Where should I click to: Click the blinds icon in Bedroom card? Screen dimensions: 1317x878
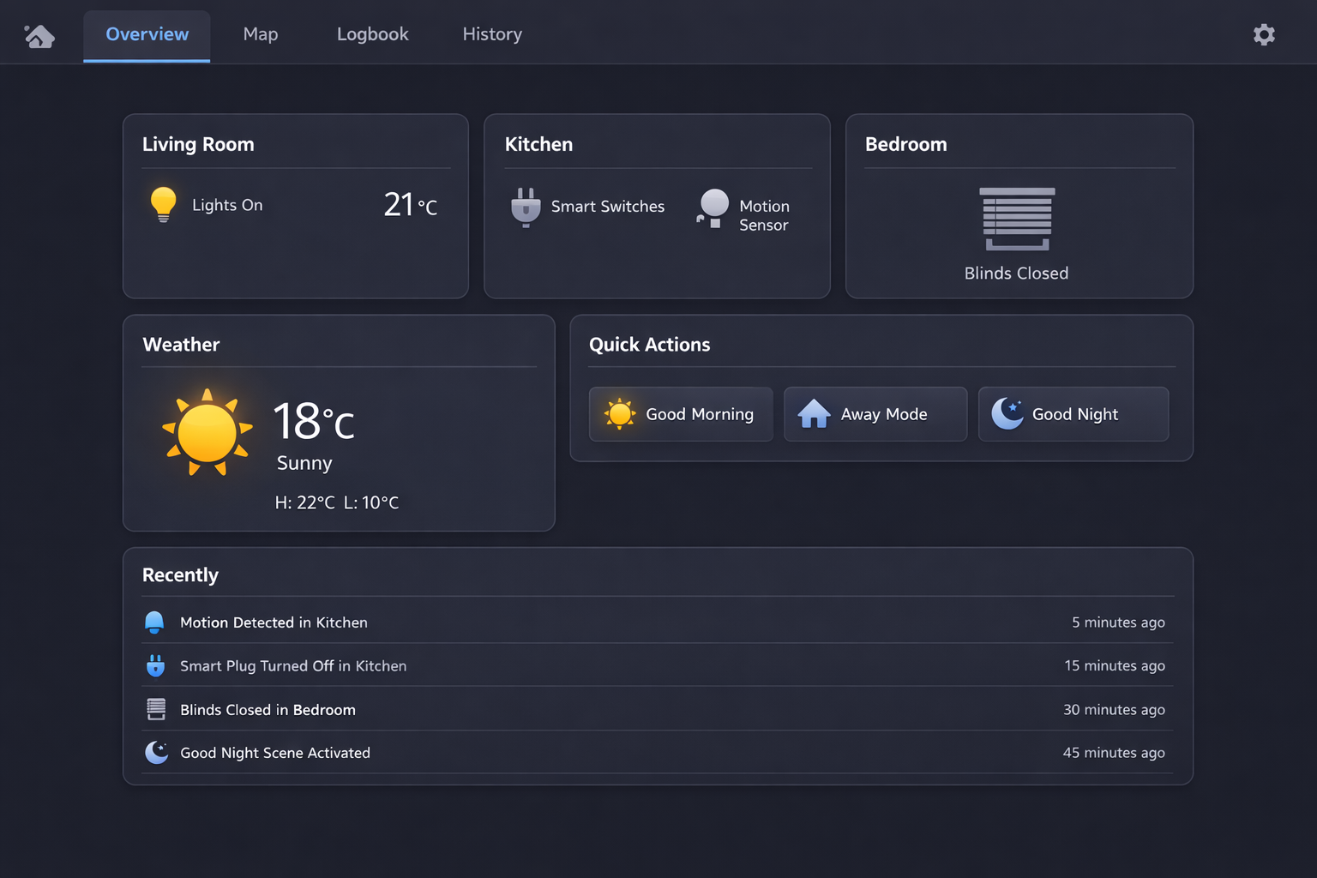(x=1016, y=220)
